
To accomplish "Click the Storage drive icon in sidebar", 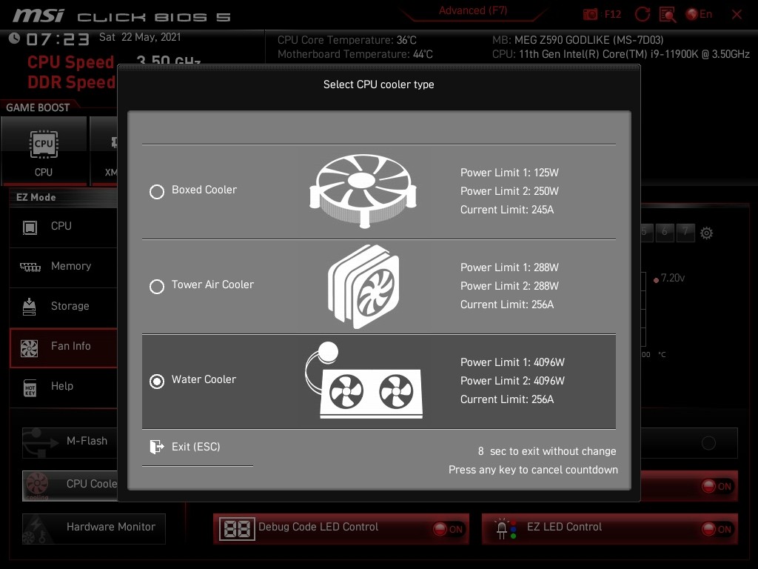I will coord(30,307).
